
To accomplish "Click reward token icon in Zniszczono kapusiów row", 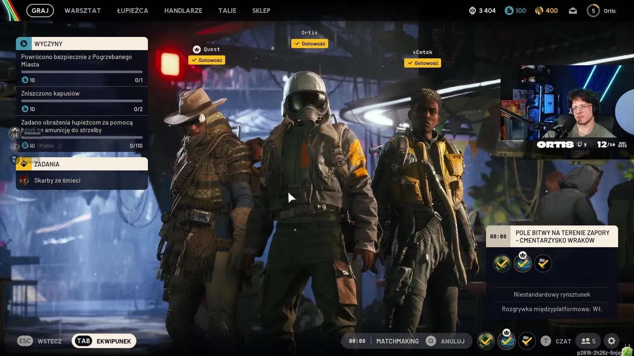I will click(x=25, y=109).
